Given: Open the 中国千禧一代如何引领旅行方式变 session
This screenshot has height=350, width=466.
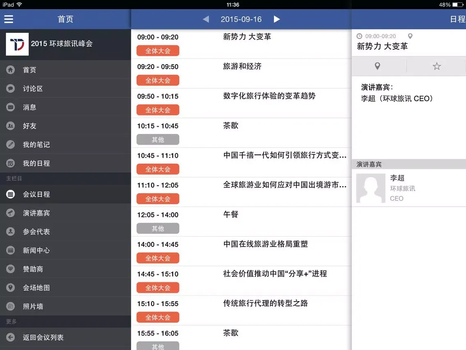Looking at the screenshot, I should (241, 163).
